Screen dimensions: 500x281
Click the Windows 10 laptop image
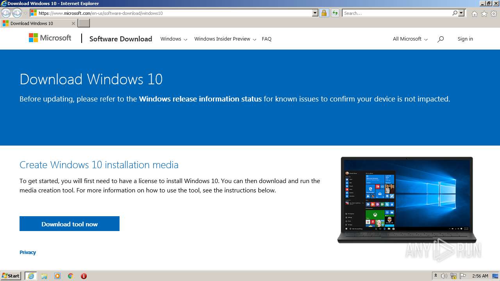(x=407, y=200)
